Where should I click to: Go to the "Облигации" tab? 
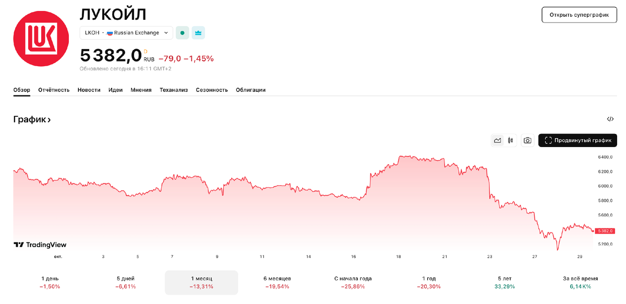250,90
